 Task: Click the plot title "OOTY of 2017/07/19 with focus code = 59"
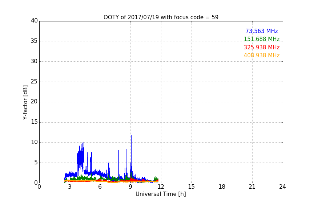[x=161, y=17]
